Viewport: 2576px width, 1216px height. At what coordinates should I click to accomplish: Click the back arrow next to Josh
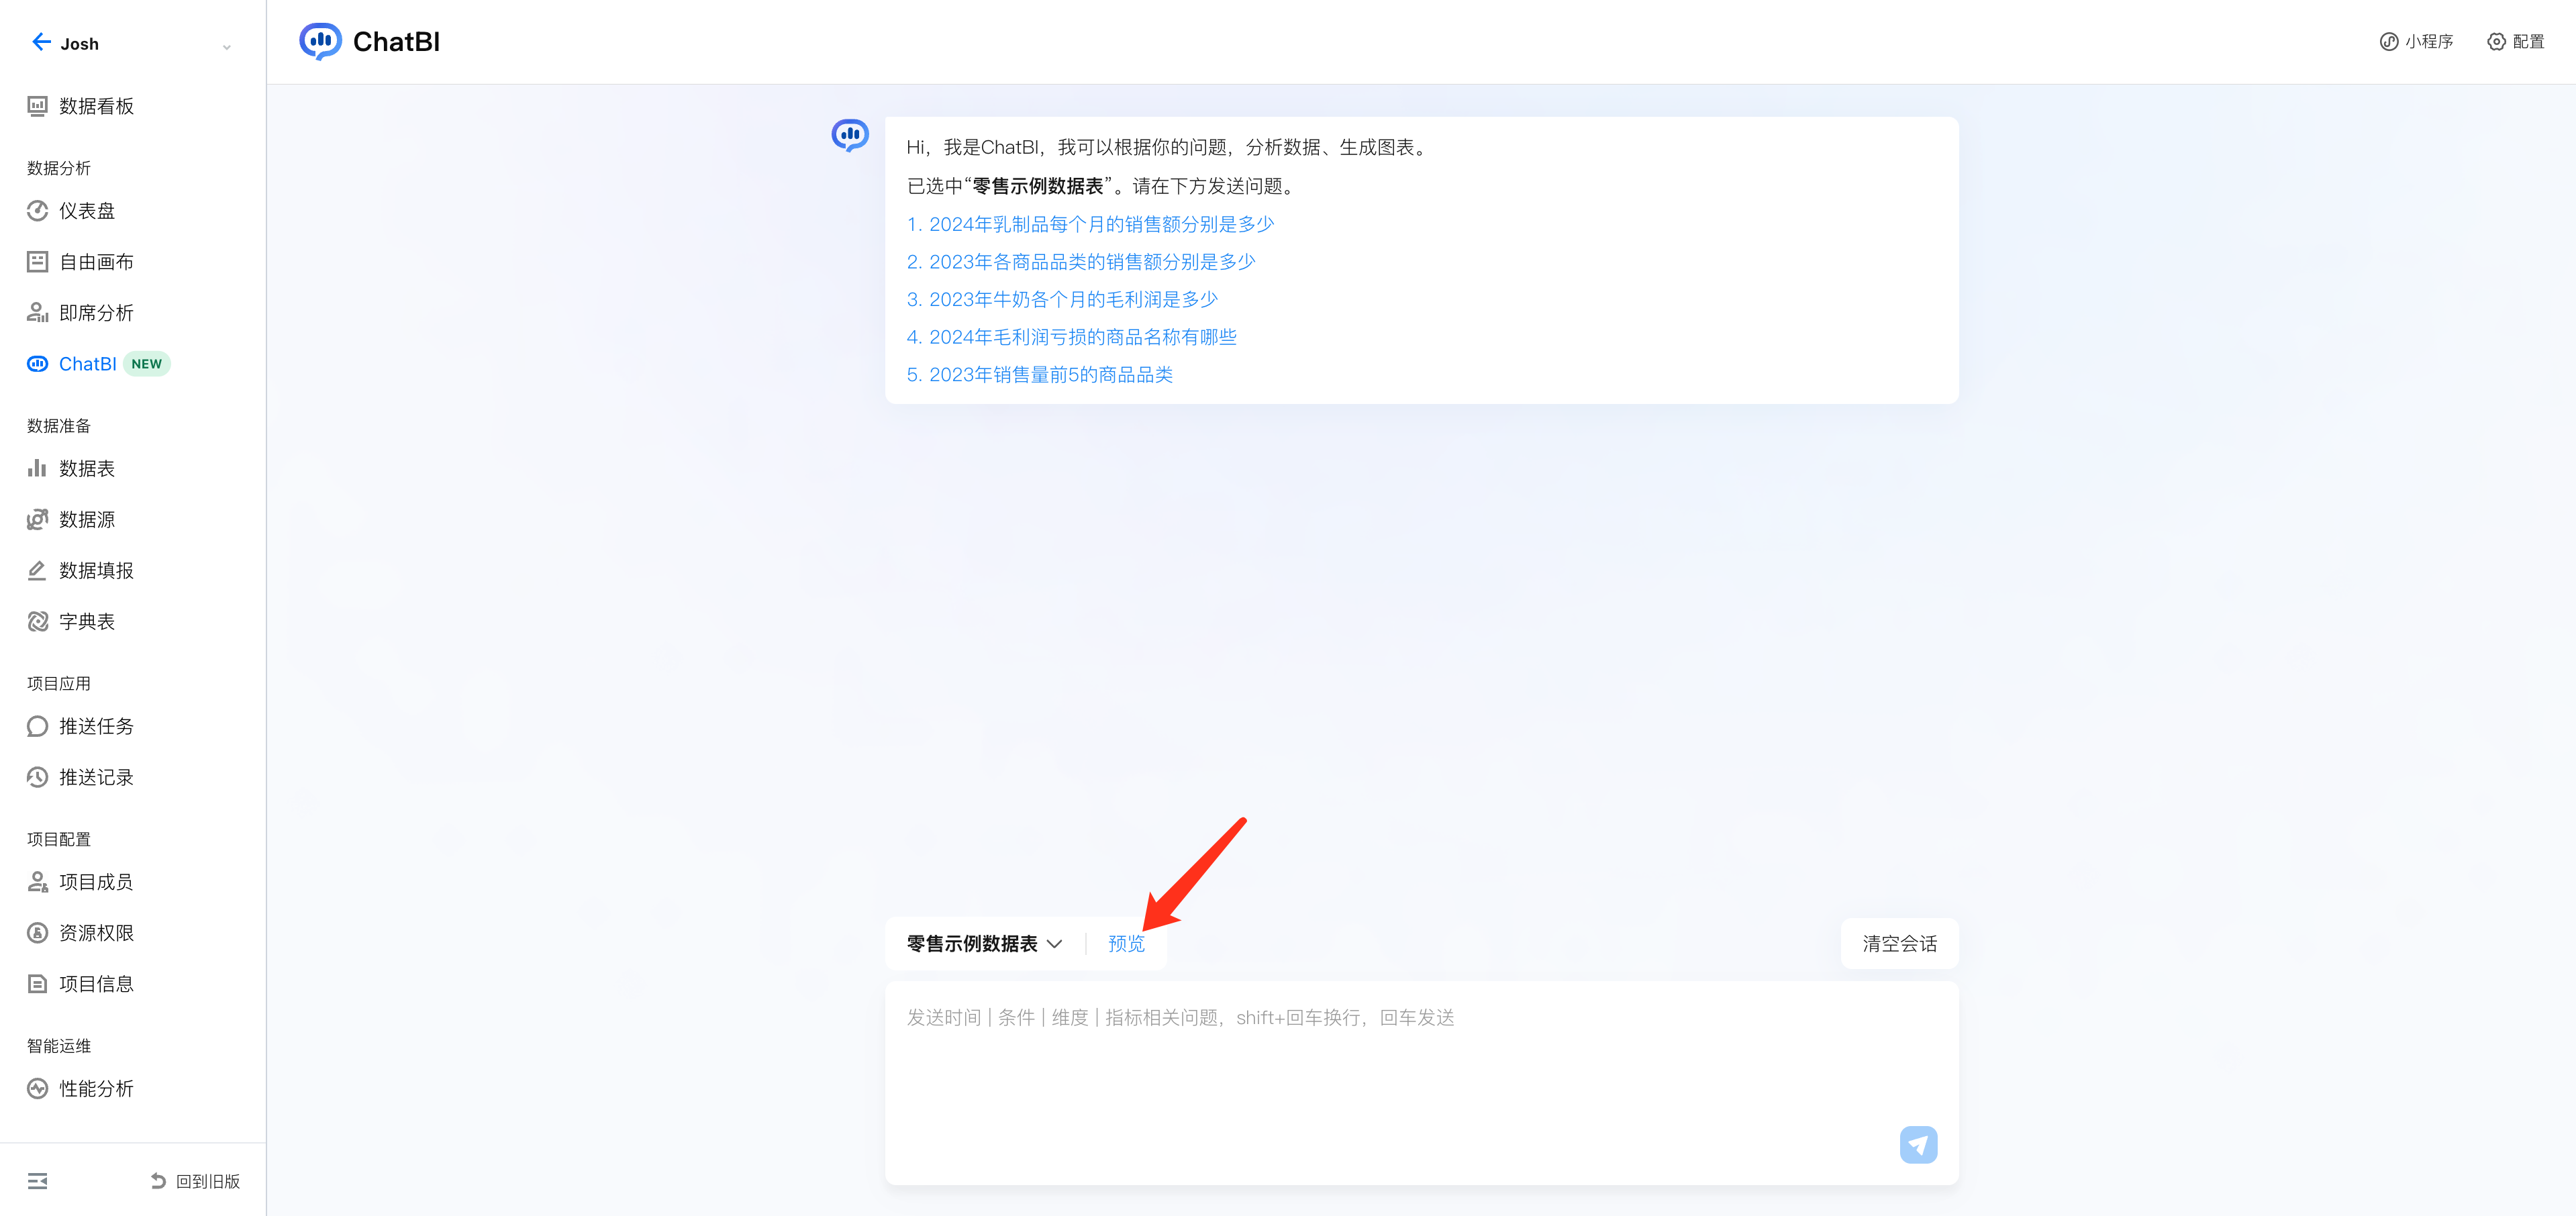point(41,42)
